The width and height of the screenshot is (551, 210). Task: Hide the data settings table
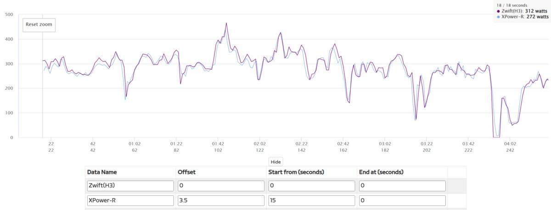point(275,162)
